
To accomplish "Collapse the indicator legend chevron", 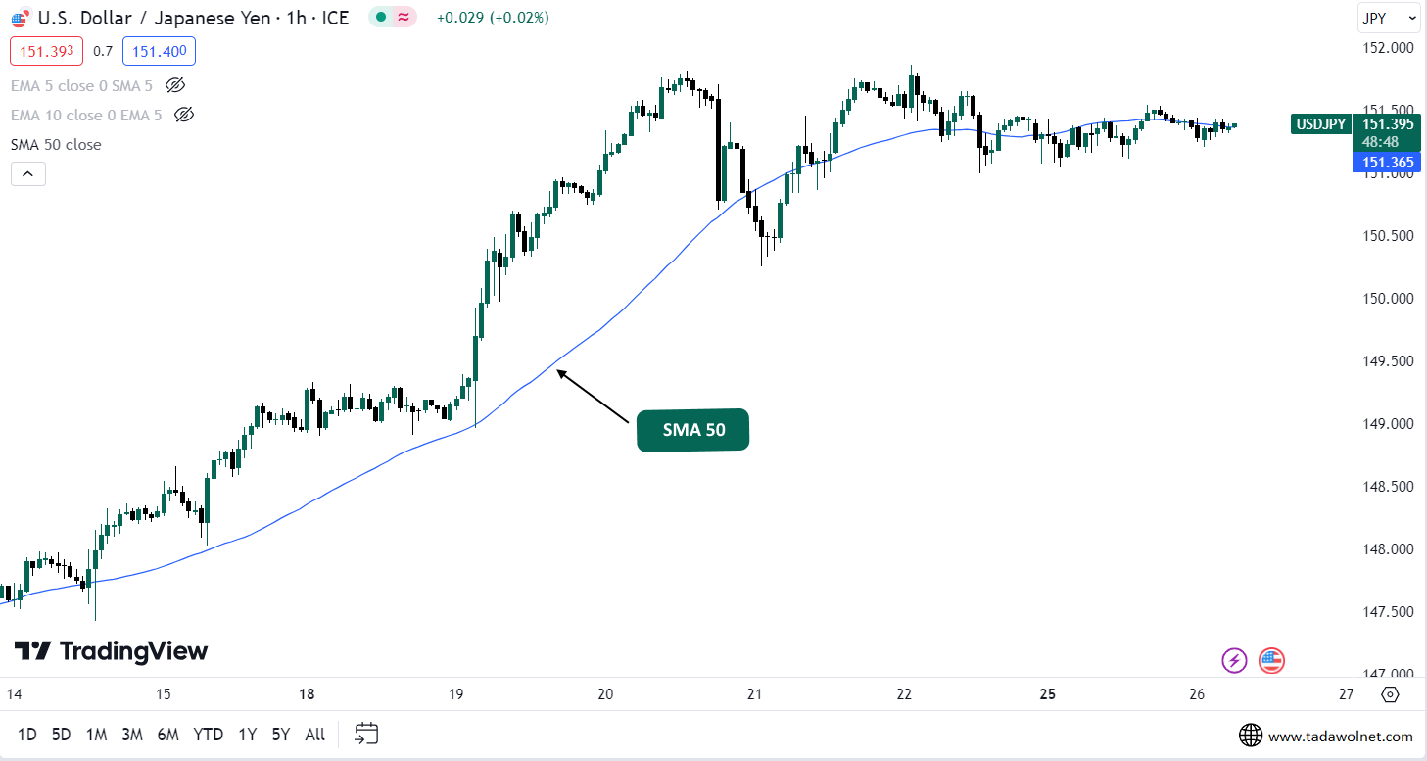I will click(27, 173).
